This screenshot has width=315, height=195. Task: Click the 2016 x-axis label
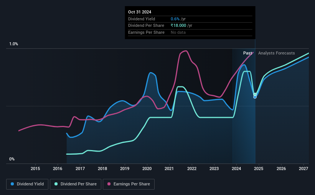point(58,169)
